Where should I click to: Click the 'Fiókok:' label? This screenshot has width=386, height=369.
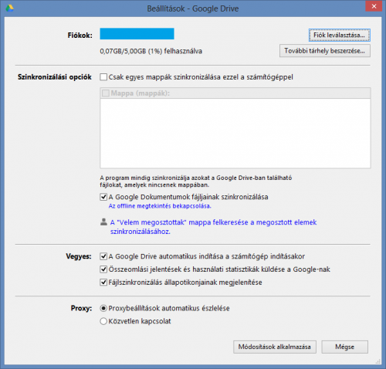(x=80, y=36)
